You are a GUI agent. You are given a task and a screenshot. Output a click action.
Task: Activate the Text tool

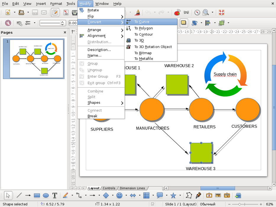click(x=55, y=195)
